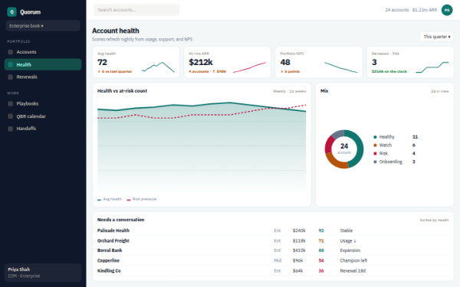Click Boreal Bank's 'Expansion' note
460x287 pixels.
[x=350, y=250]
